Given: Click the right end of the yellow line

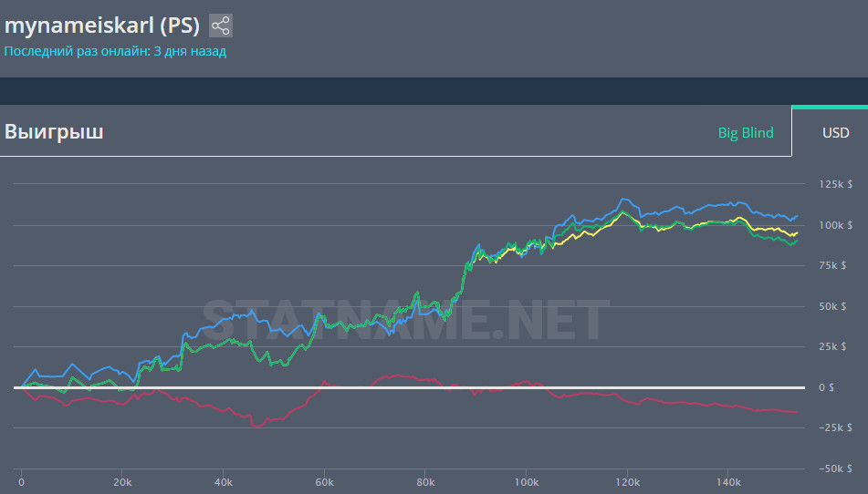Looking at the screenshot, I should pos(797,232).
